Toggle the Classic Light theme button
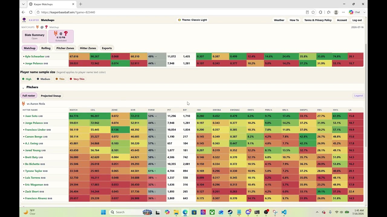This screenshot has height=217, width=387. (x=193, y=20)
